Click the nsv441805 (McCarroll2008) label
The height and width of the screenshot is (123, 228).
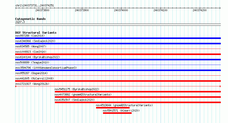tap(35, 78)
